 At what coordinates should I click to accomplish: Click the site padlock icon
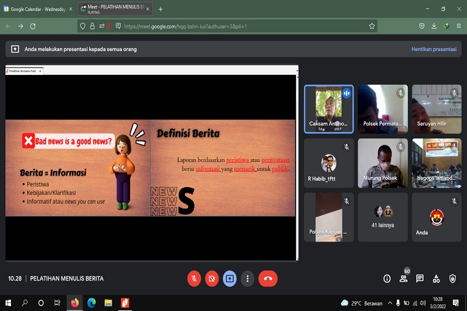[92, 26]
